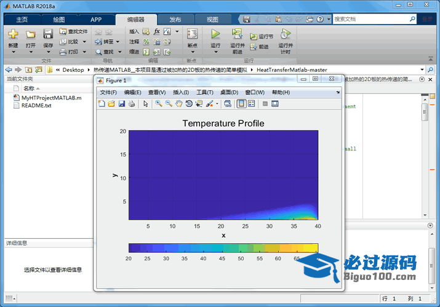
Task: Open Figure 1 桌面(D) menu
Action: coord(230,92)
